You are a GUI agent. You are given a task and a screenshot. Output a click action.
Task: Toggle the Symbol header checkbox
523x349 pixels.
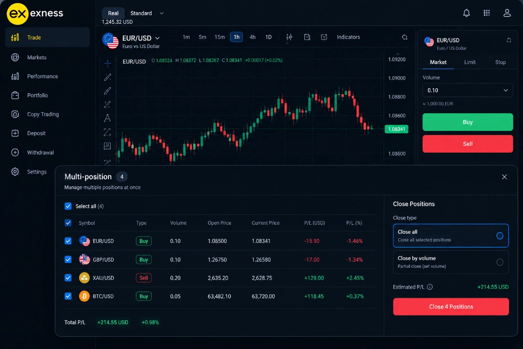[68, 223]
